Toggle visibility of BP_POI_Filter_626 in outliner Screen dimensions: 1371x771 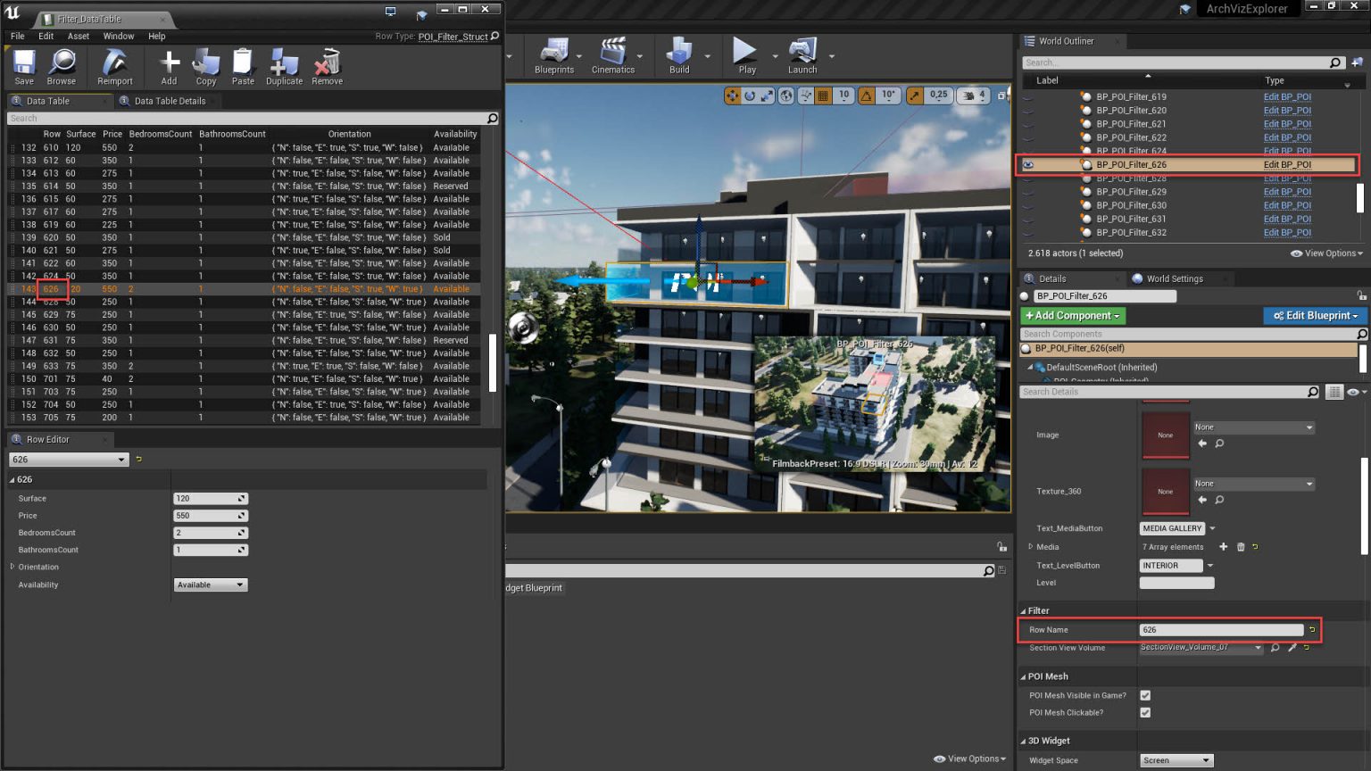[x=1027, y=164]
